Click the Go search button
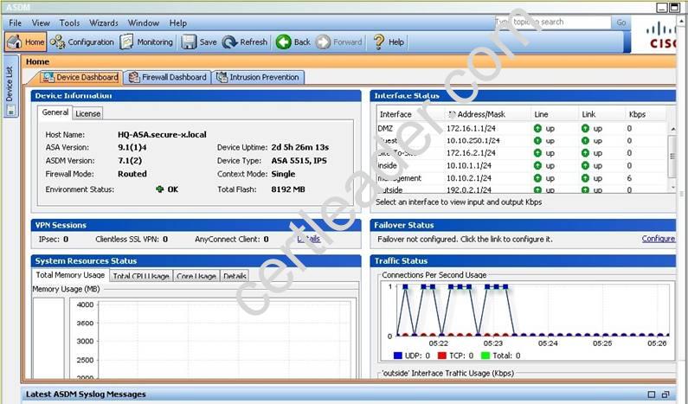The image size is (688, 404). [620, 22]
